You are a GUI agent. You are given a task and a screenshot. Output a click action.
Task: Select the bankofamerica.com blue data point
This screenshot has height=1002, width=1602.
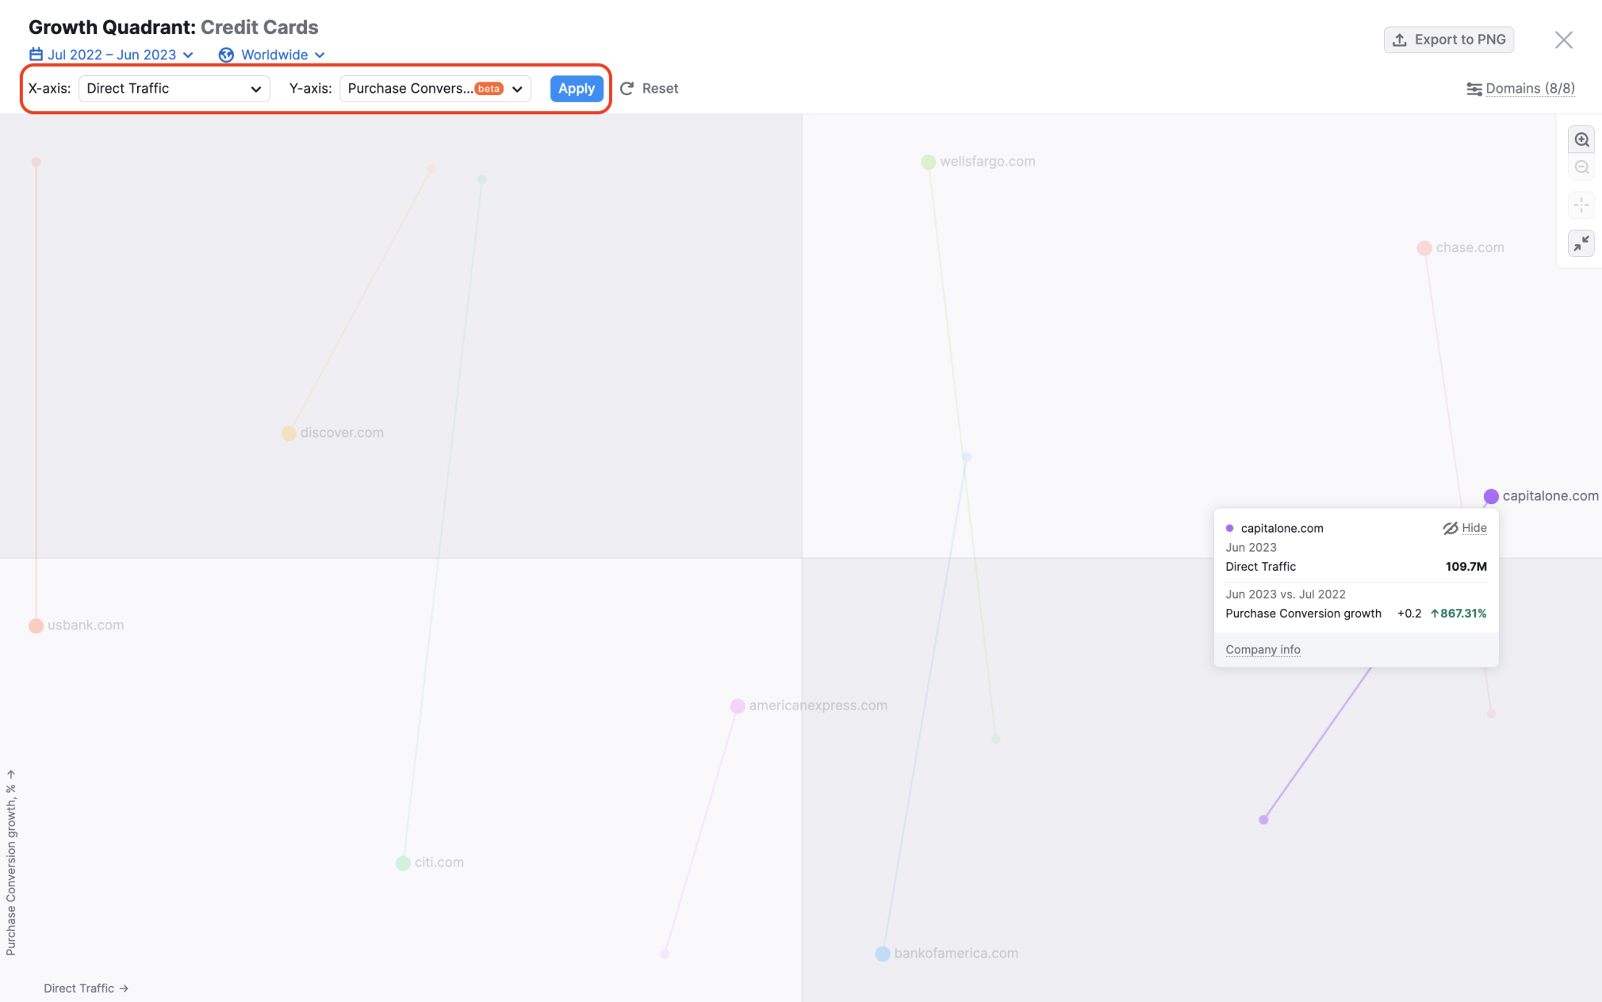pos(883,954)
